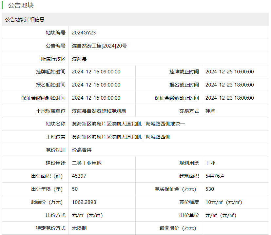This screenshot has height=235, width=271.
Task: Select starting price 1062.2898
Action: (x=84, y=202)
